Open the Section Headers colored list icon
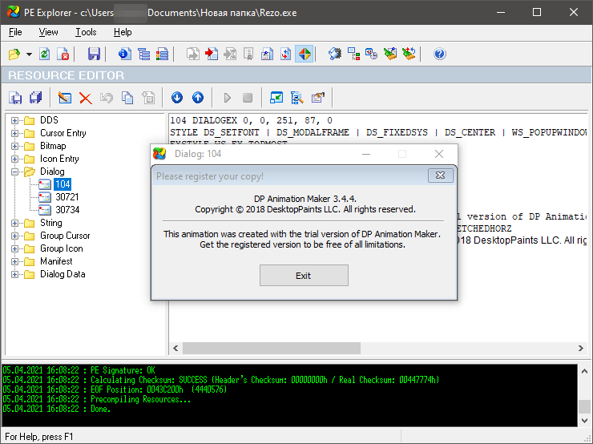The image size is (593, 444). [x=162, y=54]
